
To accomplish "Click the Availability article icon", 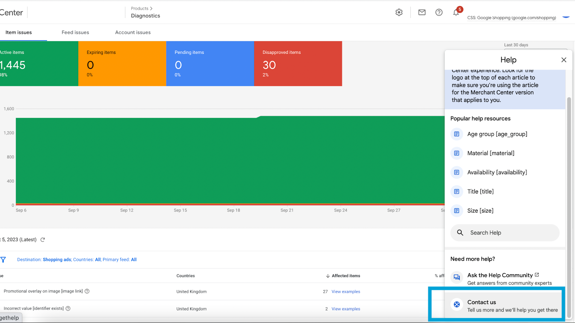I will [456, 172].
